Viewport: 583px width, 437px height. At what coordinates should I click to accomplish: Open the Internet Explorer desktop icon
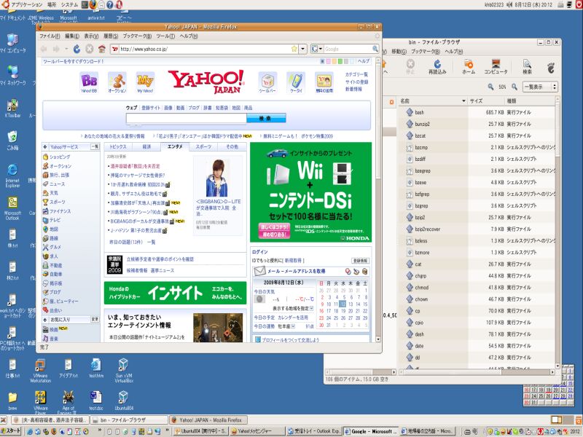[12, 176]
